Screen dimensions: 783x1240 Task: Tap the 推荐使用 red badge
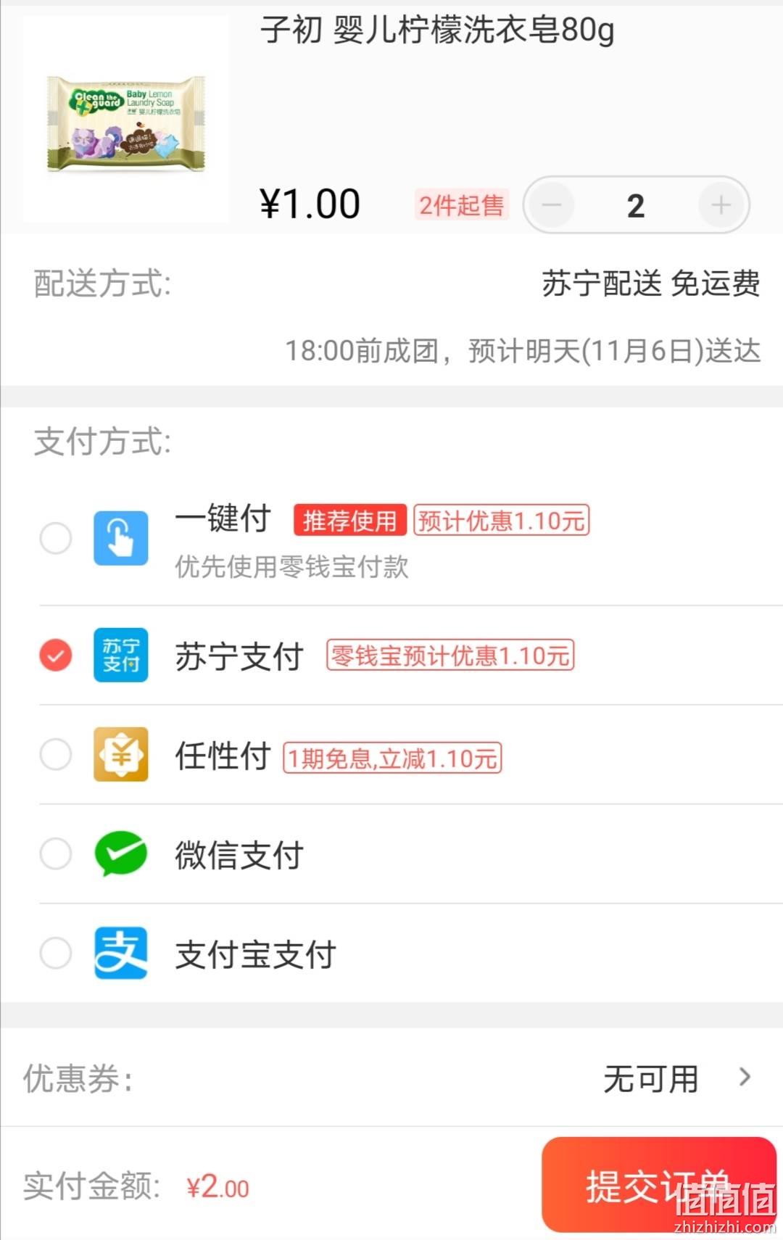coord(350,520)
